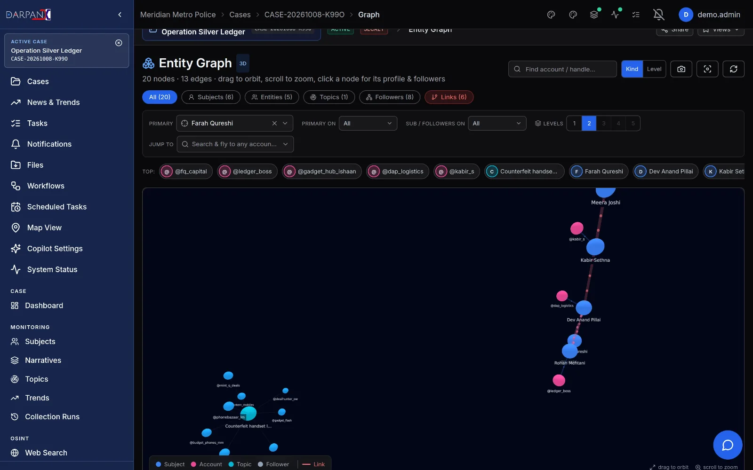This screenshot has height=470, width=753.
Task: Switch node coloring to Kind
Action: pos(632,69)
